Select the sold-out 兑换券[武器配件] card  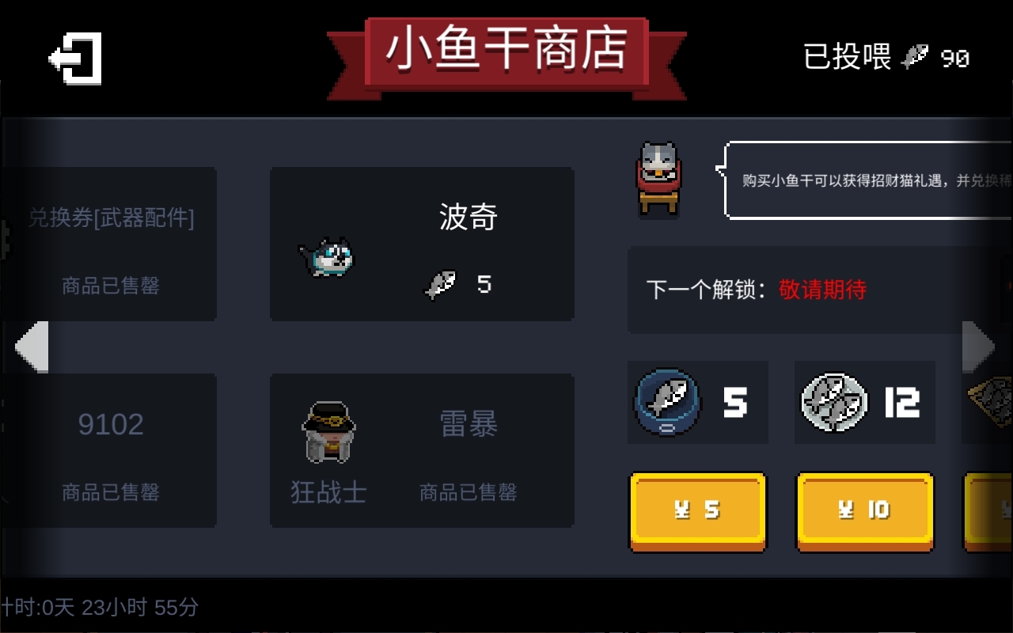coord(110,244)
